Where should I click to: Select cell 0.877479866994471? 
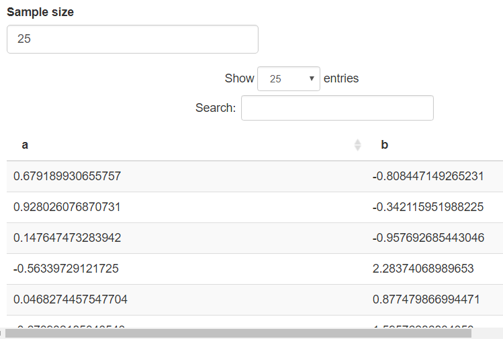[426, 299]
